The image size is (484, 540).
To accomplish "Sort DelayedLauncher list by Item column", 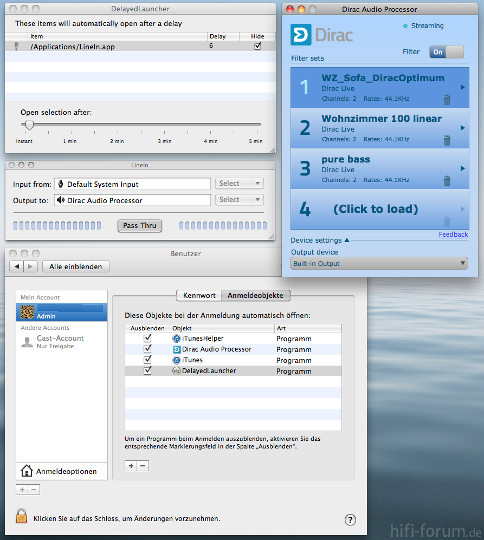I will click(x=118, y=36).
